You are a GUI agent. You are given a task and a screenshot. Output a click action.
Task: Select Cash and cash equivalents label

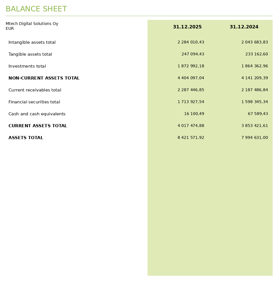tap(37, 114)
